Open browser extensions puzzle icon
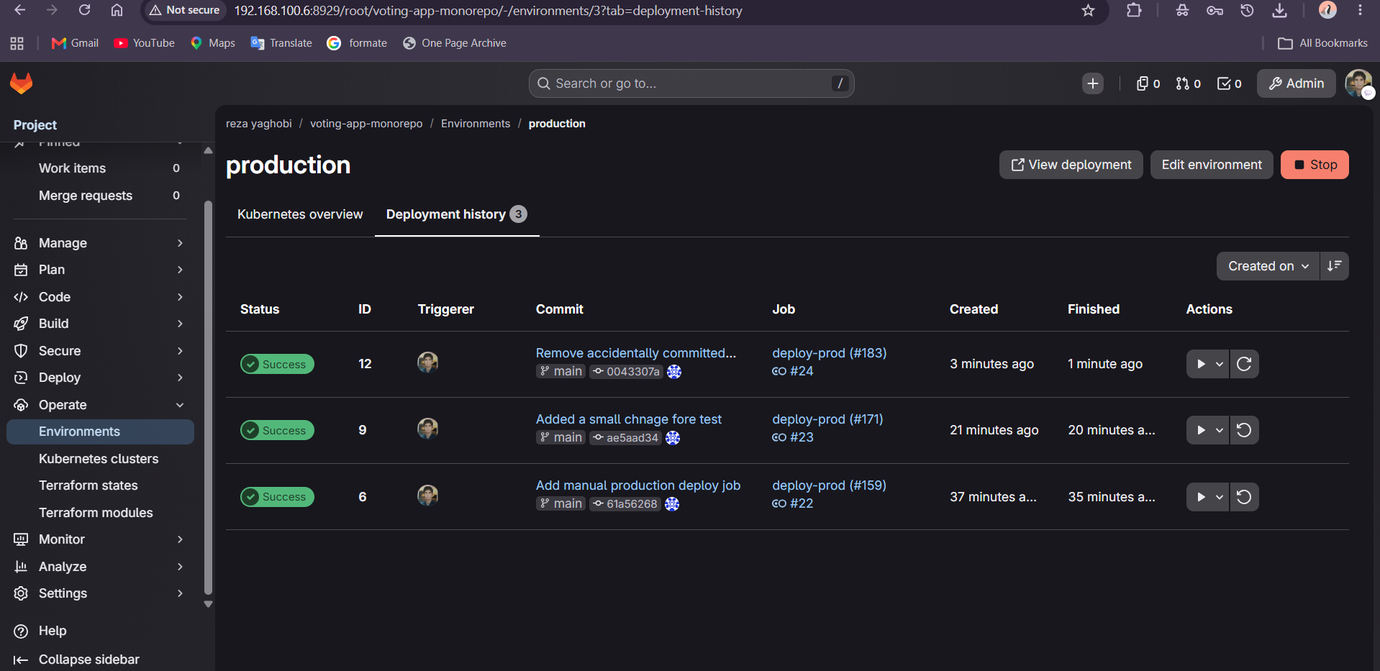 click(x=1134, y=10)
